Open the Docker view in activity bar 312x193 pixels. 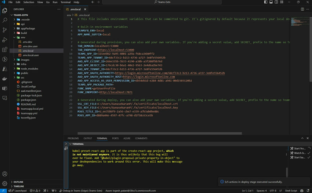[x=5, y=79]
